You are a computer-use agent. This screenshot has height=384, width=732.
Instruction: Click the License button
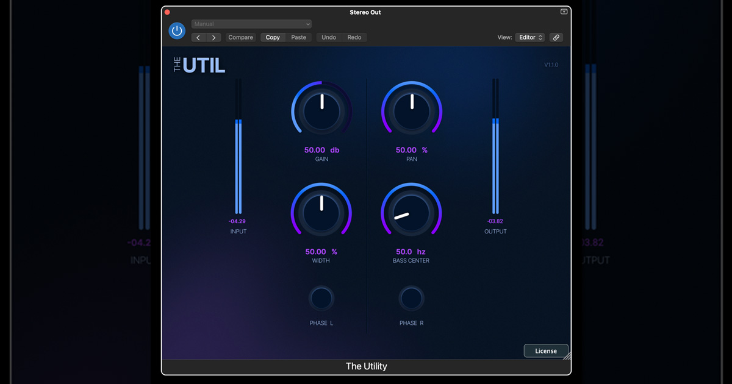pyautogui.click(x=545, y=350)
